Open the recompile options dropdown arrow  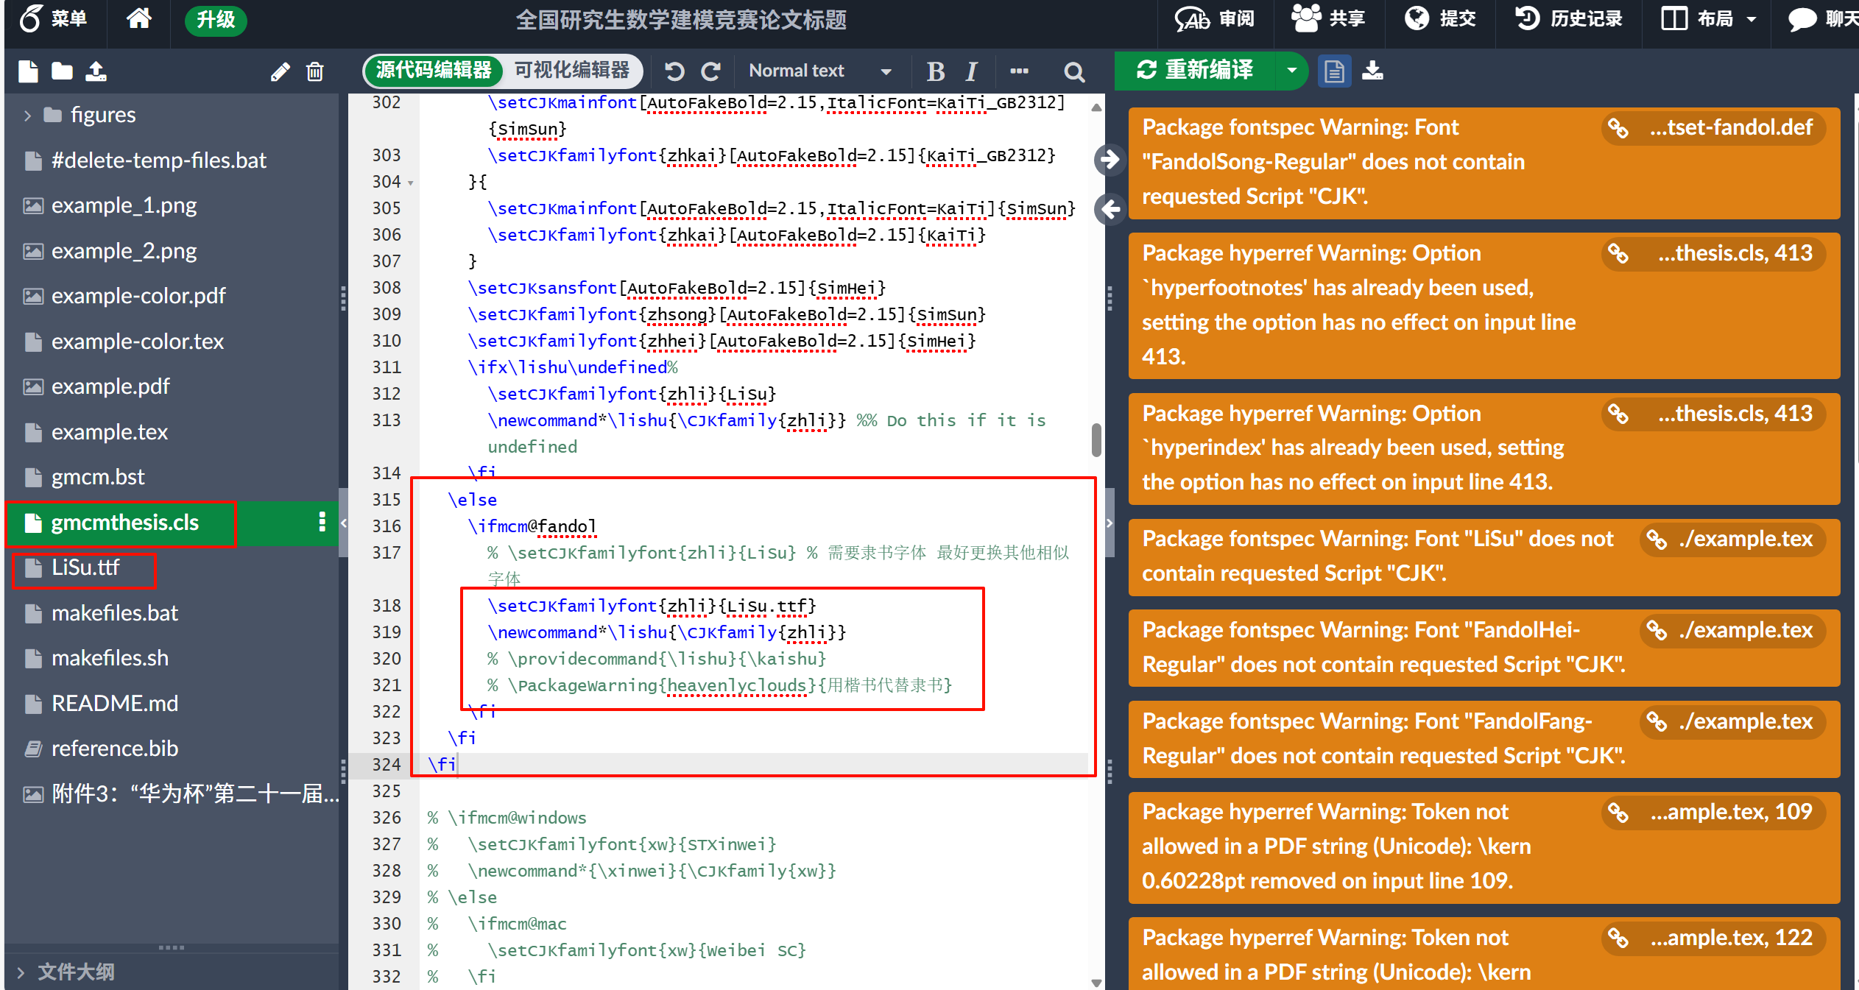click(x=1291, y=71)
